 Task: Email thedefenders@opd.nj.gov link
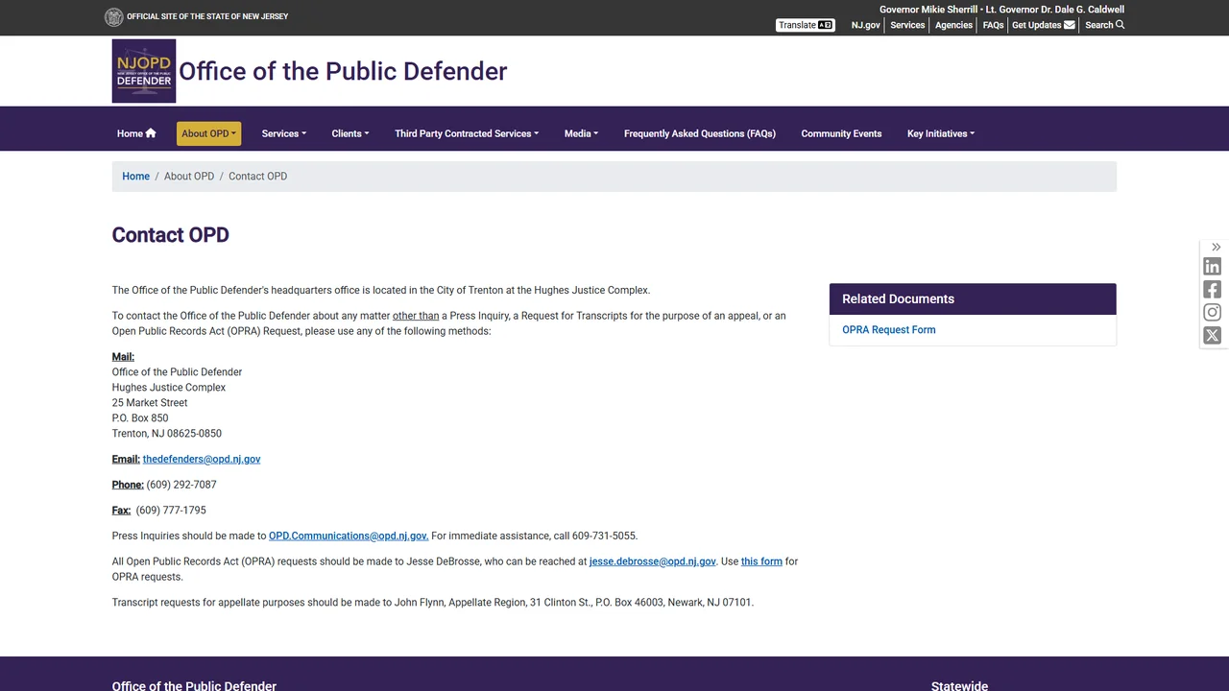pyautogui.click(x=202, y=460)
